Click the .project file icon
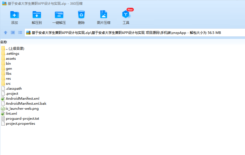 3,93
